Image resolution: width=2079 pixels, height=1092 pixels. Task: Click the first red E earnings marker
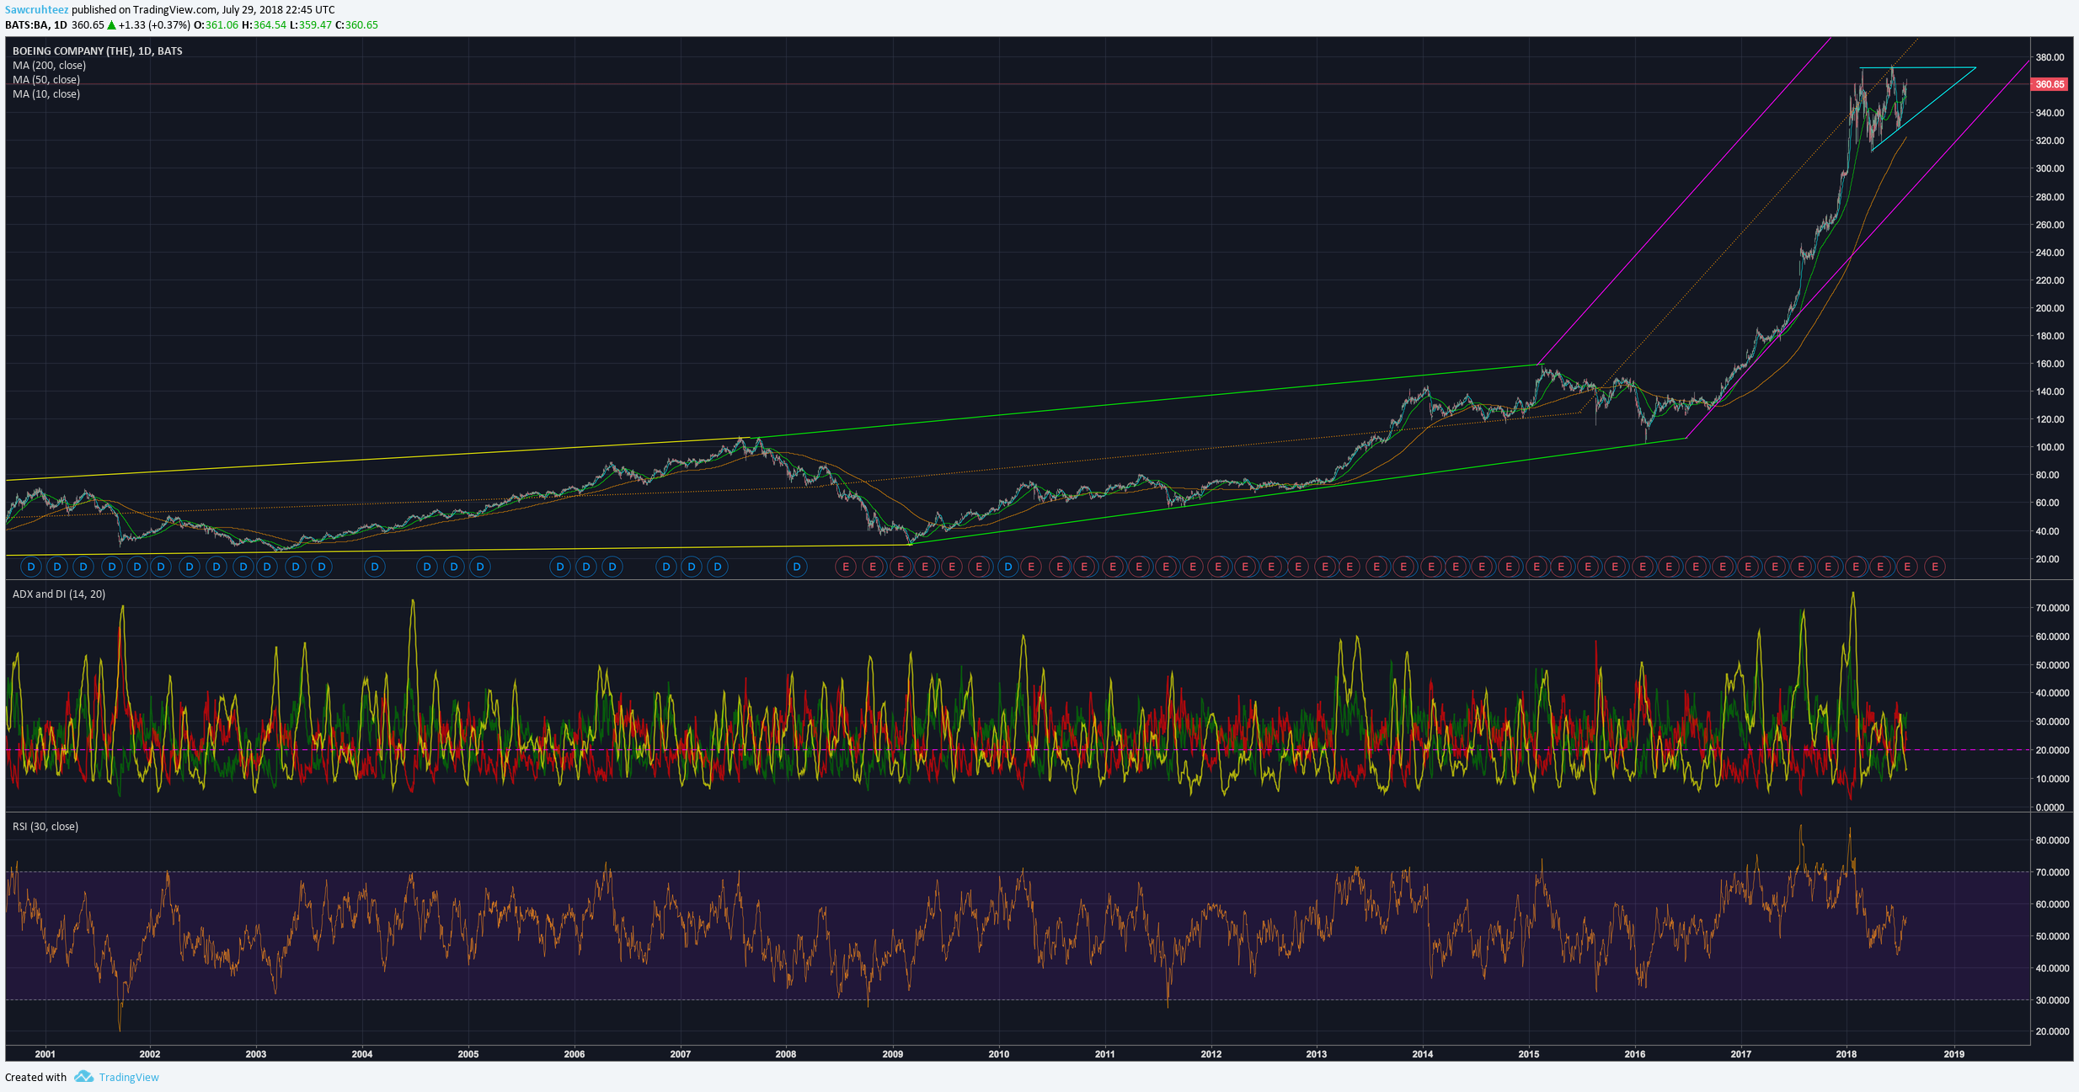coord(846,567)
